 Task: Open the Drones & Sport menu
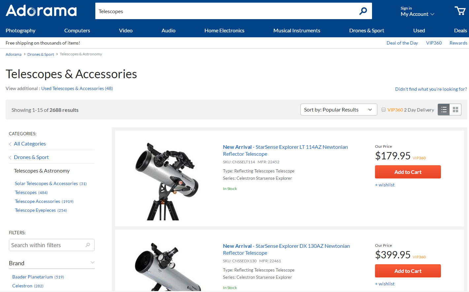(x=367, y=31)
